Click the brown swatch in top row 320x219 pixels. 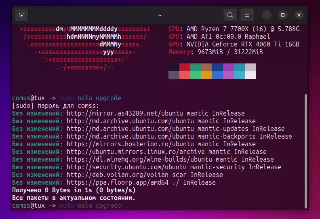click(x=206, y=67)
